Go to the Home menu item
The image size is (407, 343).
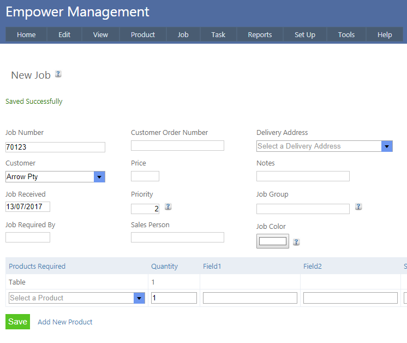pos(26,35)
